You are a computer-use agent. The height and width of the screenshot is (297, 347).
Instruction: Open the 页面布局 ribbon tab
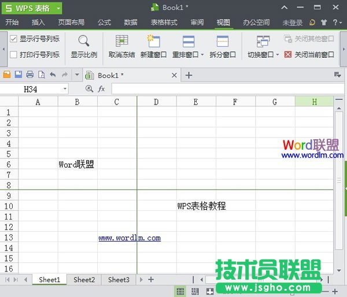[x=71, y=23]
